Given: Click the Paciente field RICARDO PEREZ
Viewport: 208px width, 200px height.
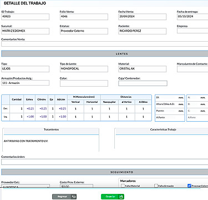Looking at the screenshot, I should click(143, 31).
